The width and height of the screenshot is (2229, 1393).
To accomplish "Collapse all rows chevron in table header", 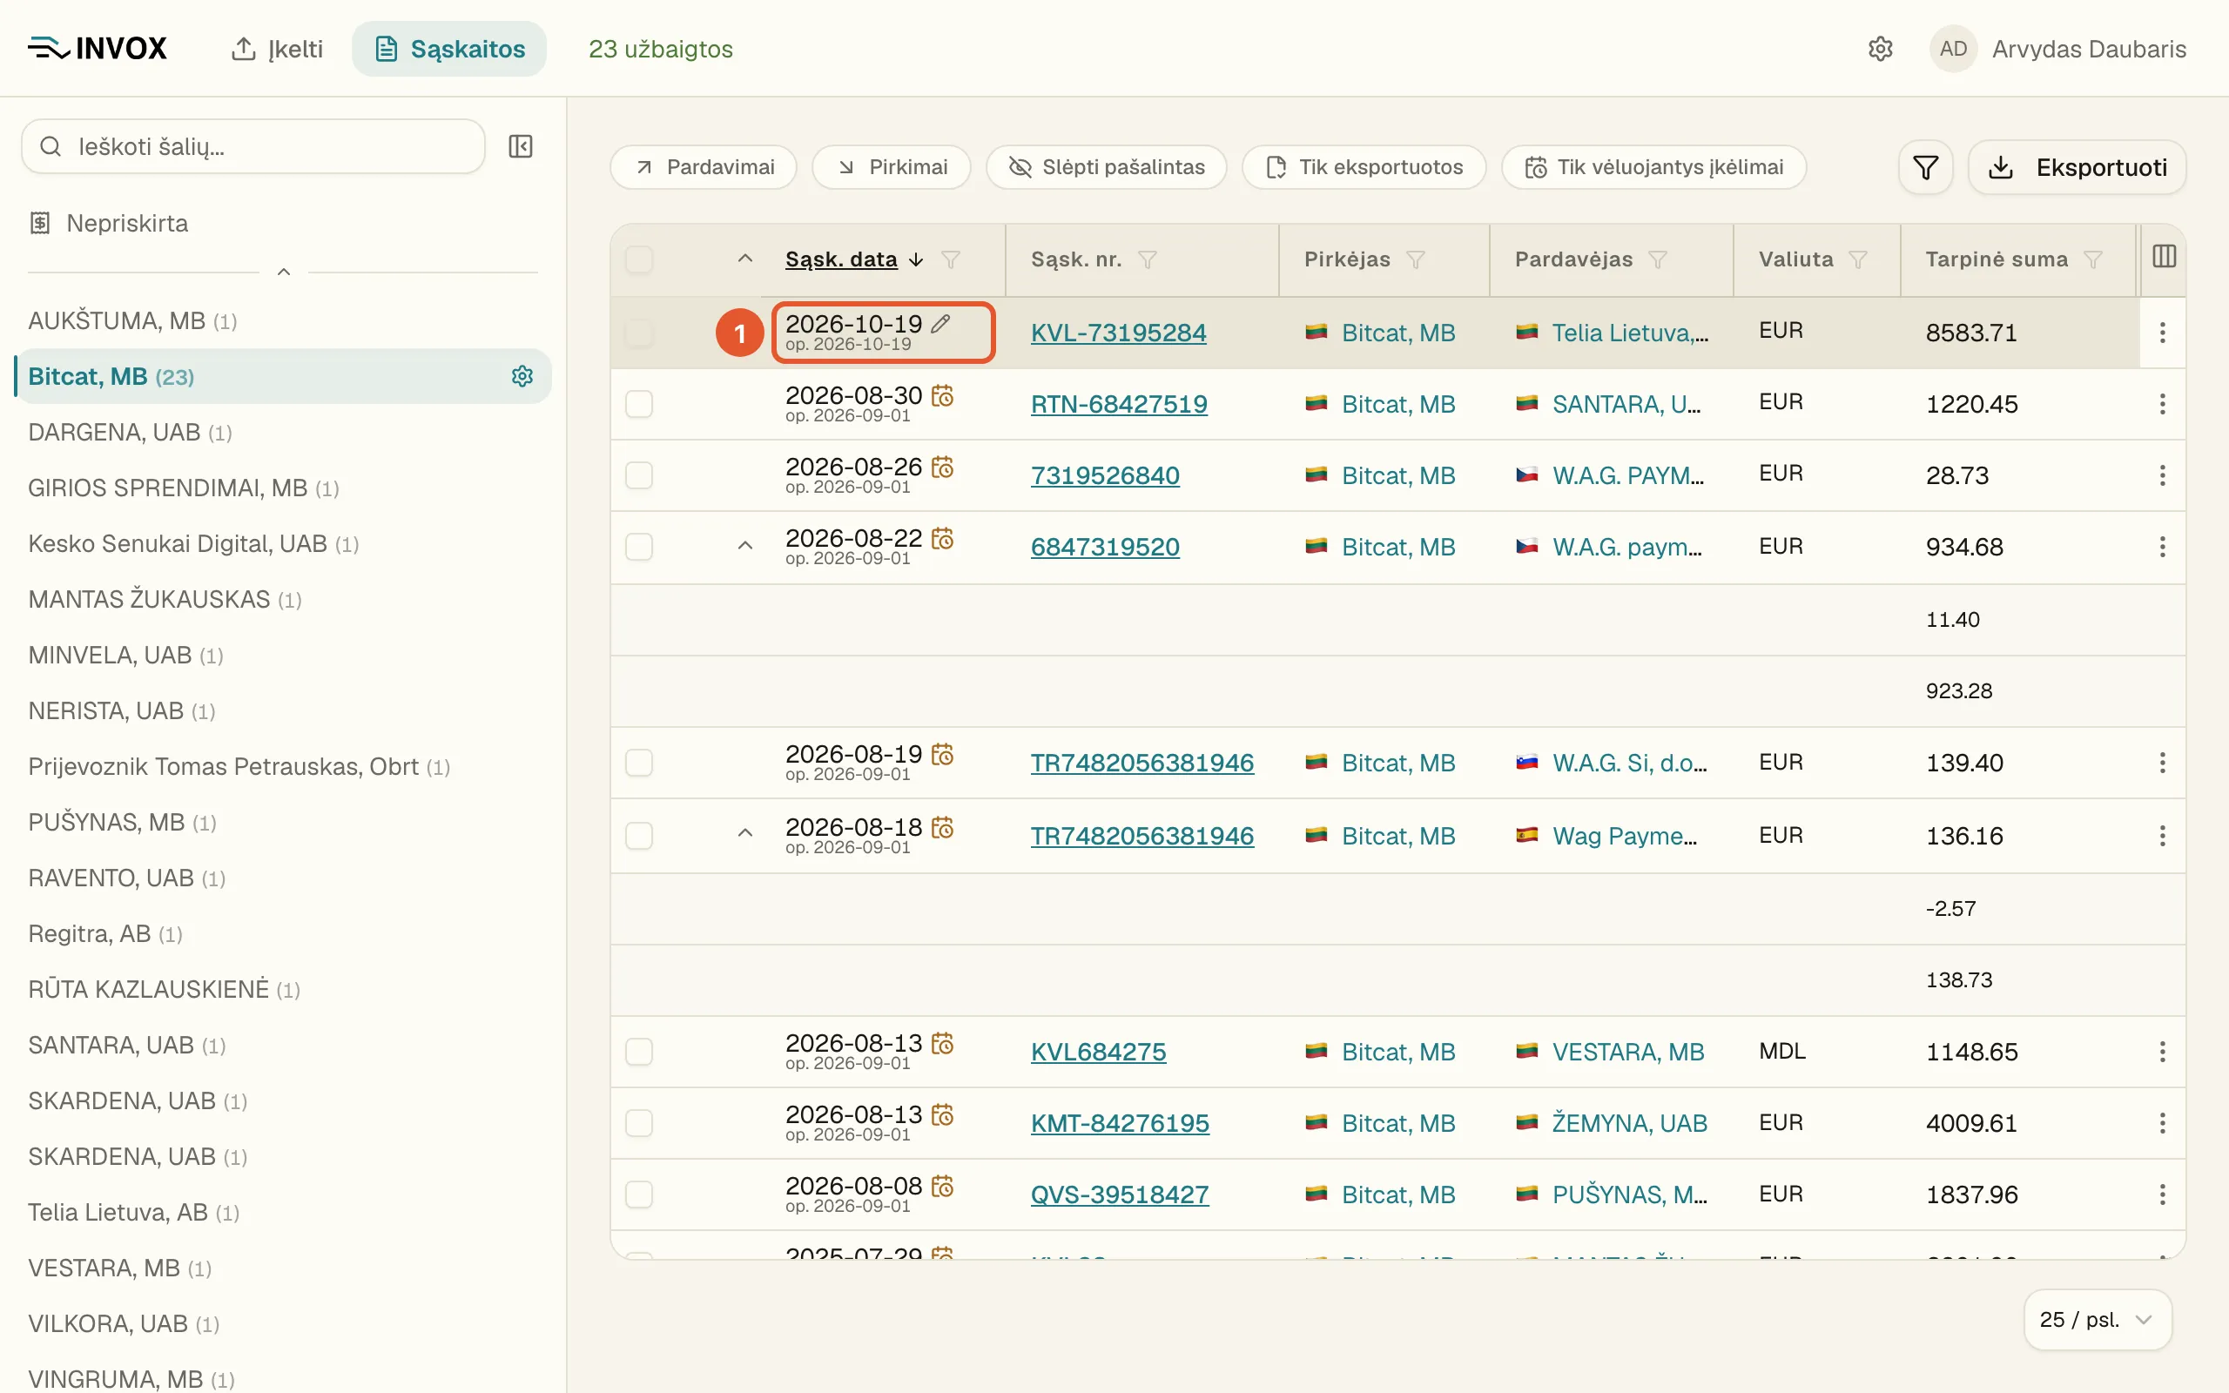I will coord(745,259).
